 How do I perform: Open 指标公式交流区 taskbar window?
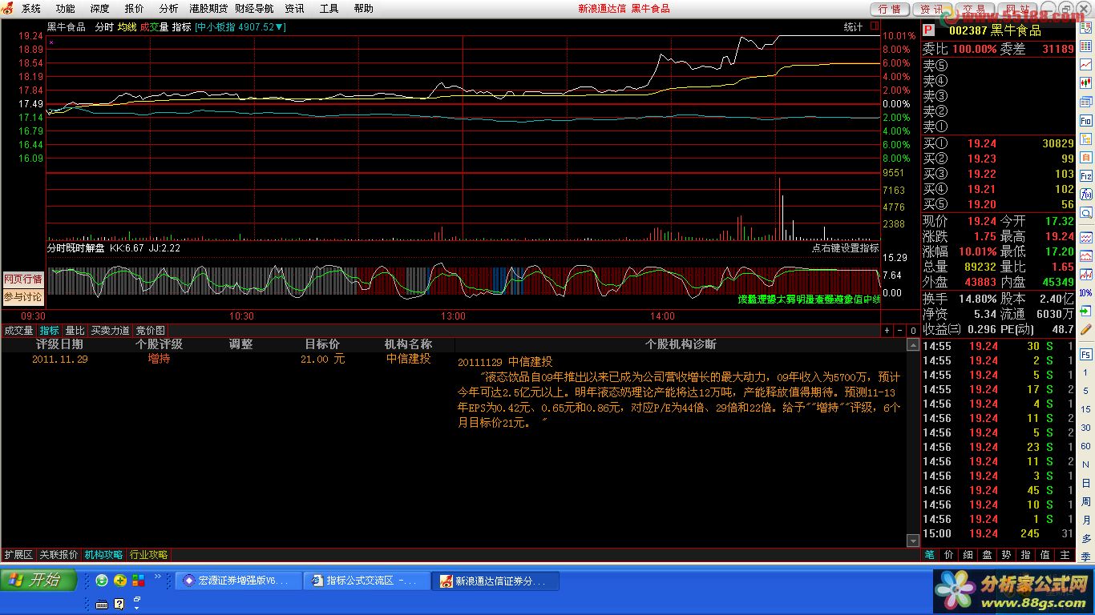click(x=368, y=581)
